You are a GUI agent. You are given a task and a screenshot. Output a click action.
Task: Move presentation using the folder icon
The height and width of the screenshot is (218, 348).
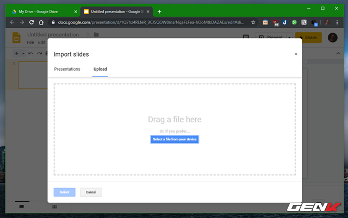[96, 35]
